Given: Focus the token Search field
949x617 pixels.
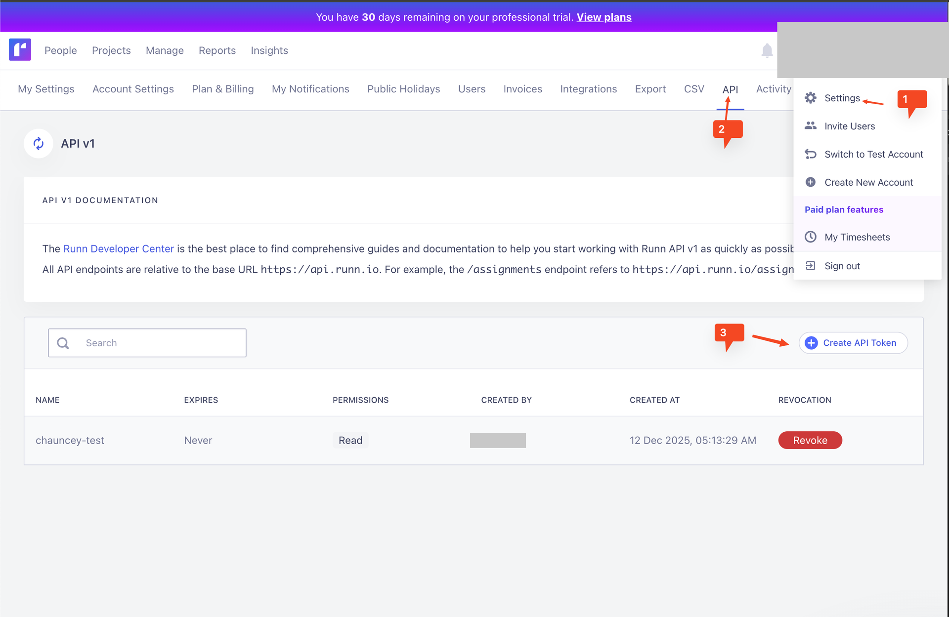Looking at the screenshot, I should (x=147, y=343).
